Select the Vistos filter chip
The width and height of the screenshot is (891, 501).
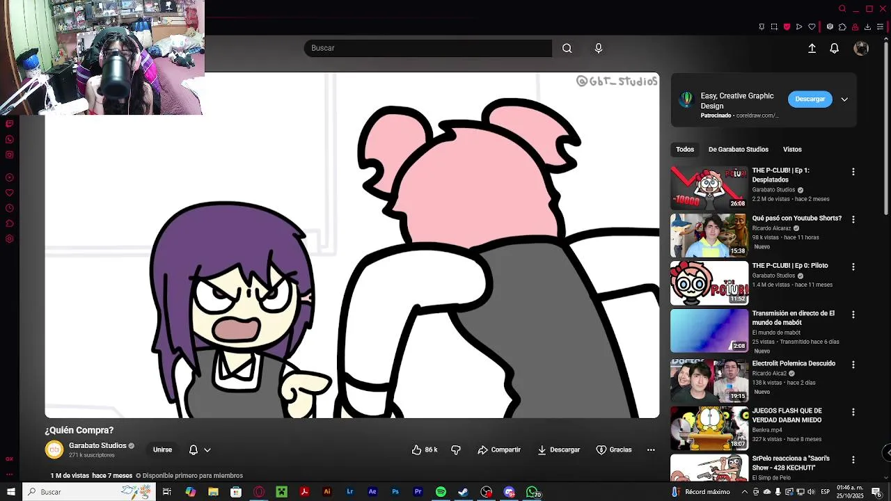(792, 149)
